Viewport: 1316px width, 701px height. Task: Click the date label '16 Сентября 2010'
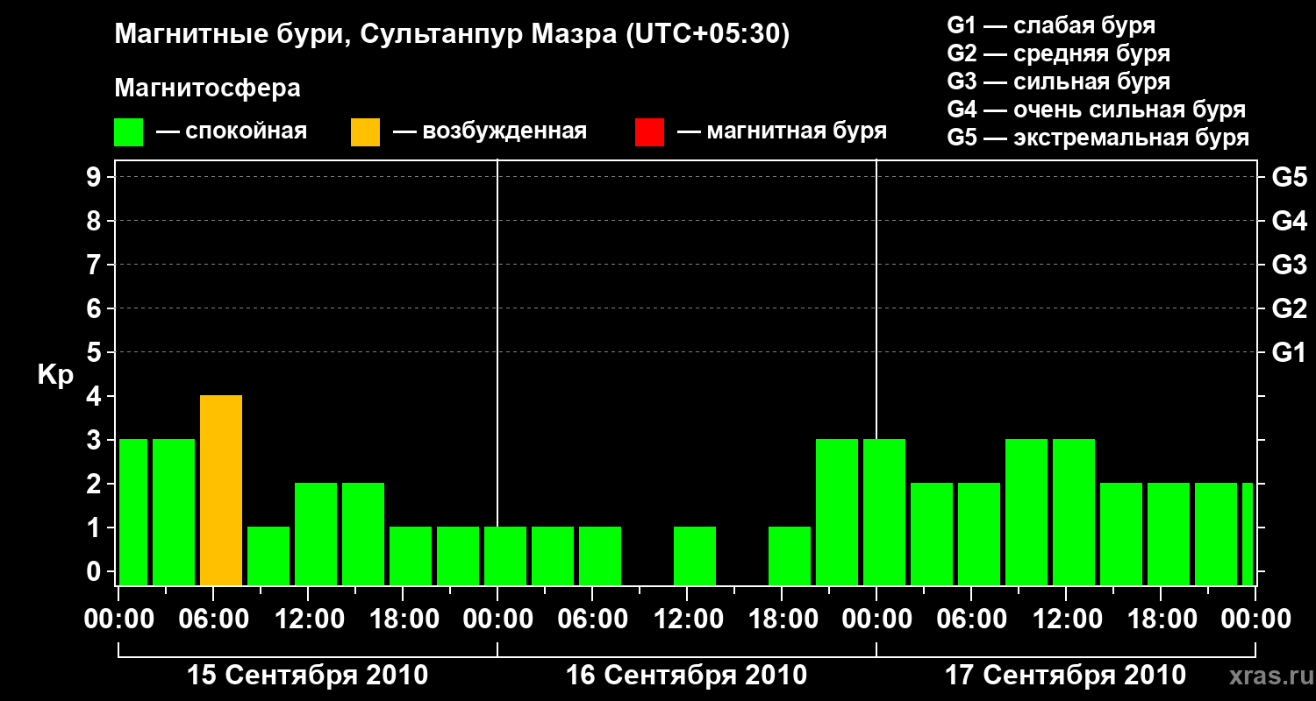click(686, 676)
